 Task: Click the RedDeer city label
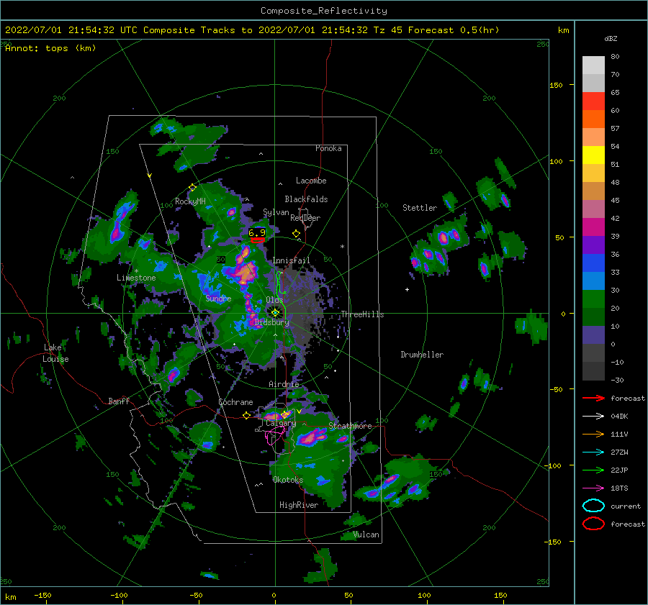coord(305,218)
